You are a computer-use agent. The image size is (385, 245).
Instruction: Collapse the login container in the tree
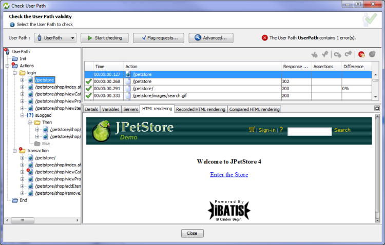15,73
